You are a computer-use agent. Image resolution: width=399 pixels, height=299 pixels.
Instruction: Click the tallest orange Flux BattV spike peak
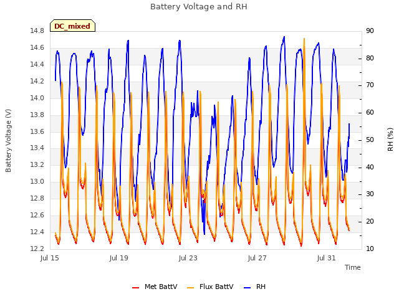click(304, 39)
